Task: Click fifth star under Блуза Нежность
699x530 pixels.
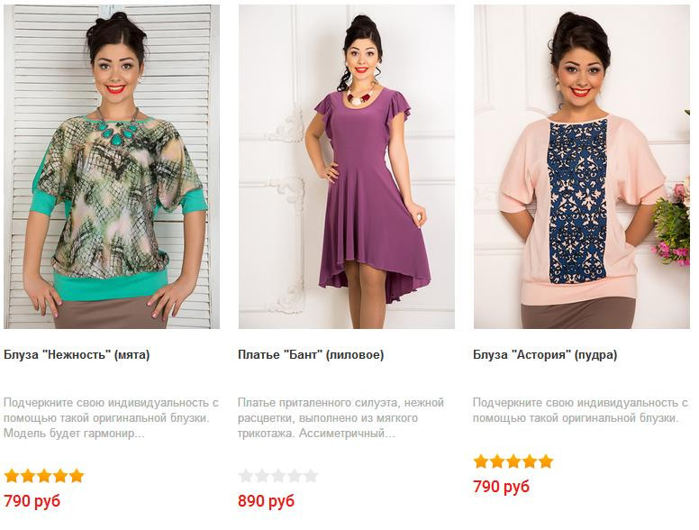Action: point(77,476)
